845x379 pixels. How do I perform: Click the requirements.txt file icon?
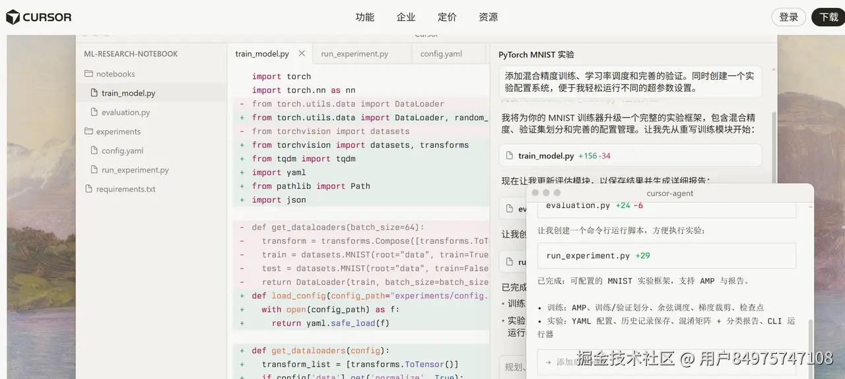point(88,189)
